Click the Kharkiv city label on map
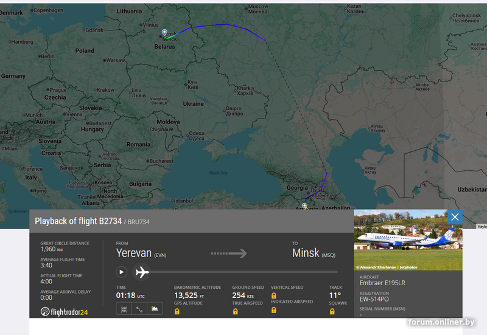 [245, 91]
